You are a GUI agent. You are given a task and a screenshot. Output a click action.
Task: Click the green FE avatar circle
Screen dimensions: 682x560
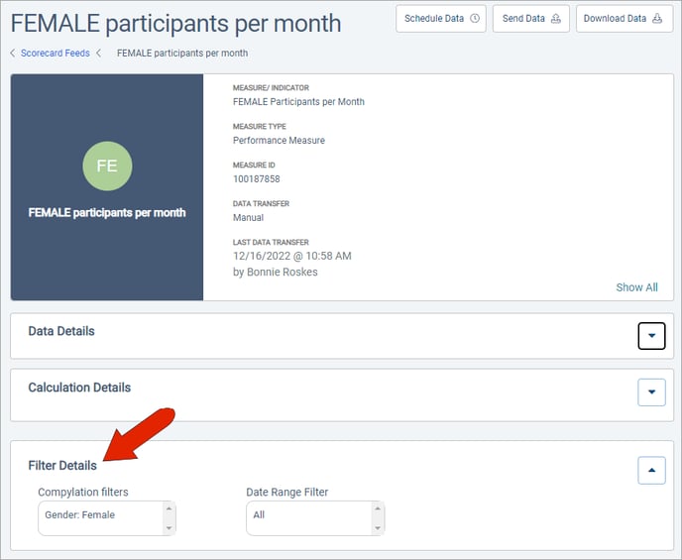(x=107, y=167)
